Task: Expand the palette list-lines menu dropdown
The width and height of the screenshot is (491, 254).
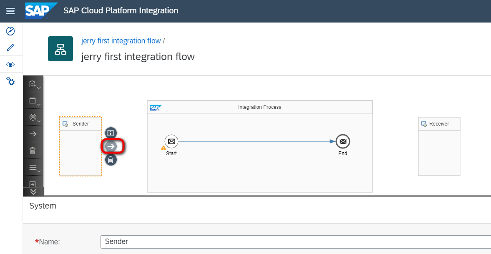Action: 33,168
